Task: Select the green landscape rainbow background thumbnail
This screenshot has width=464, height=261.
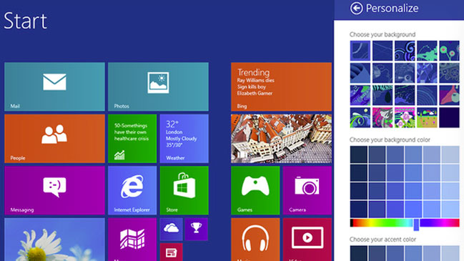Action: (427, 117)
